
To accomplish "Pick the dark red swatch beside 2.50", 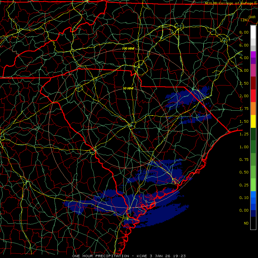I will pyautogui.click(x=253, y=83).
